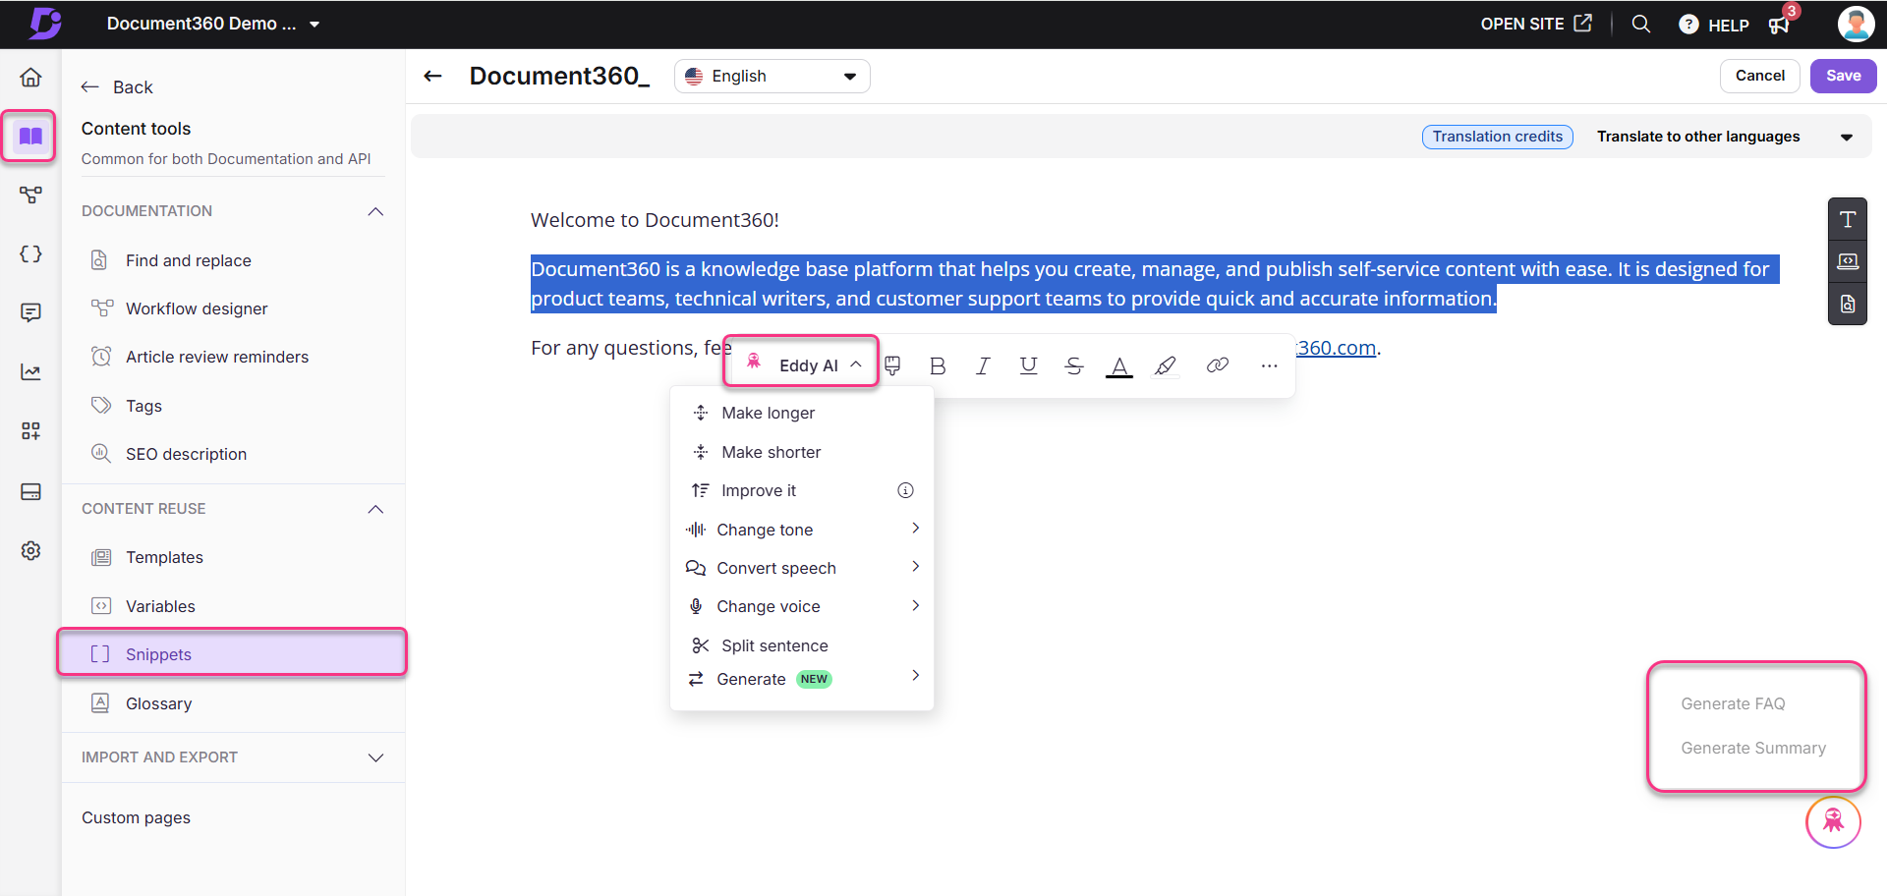Select Generate Summary

point(1753,748)
